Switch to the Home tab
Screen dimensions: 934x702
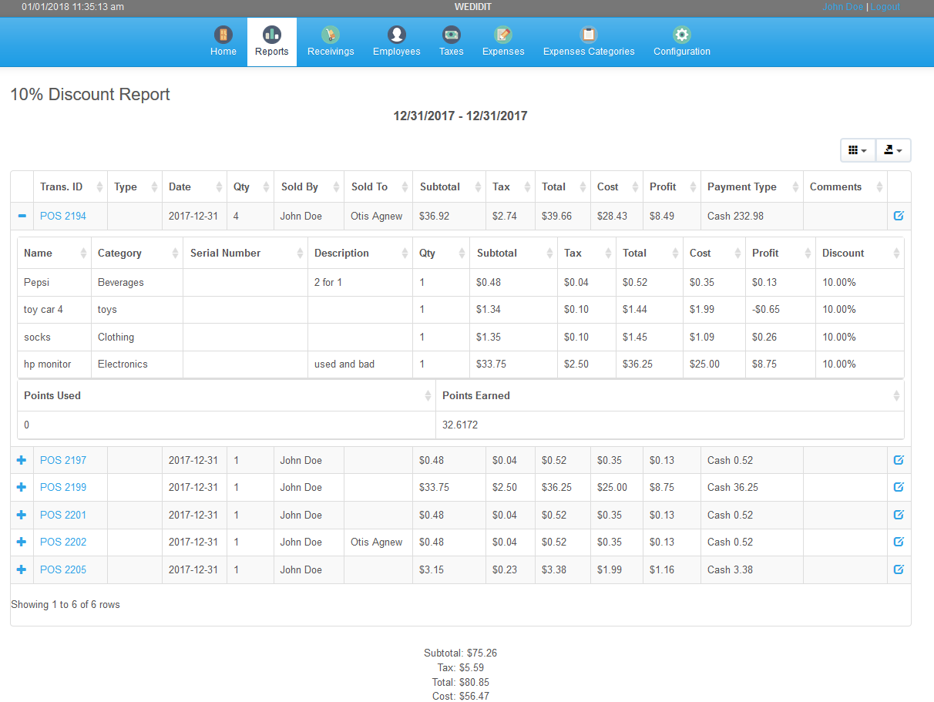[x=223, y=35]
